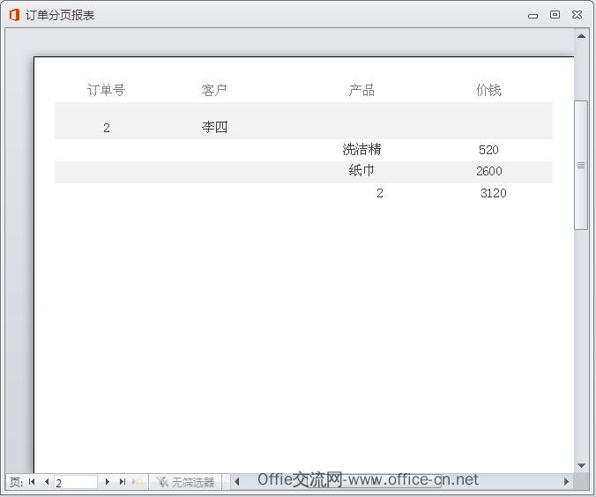Restore the 订单分页报表 window
The image size is (596, 497).
[555, 15]
